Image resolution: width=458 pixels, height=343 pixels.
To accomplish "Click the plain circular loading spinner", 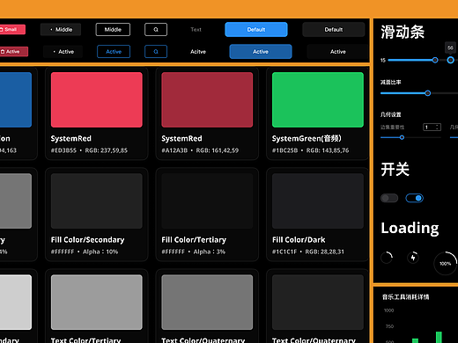I will pos(387,258).
